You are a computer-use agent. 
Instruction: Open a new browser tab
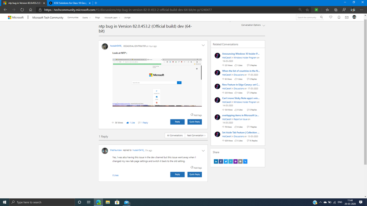[x=96, y=3]
